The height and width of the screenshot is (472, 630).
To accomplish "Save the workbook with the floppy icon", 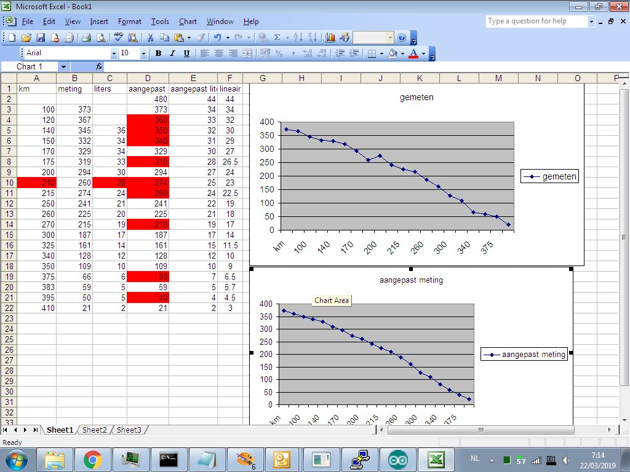I will tap(41, 37).
